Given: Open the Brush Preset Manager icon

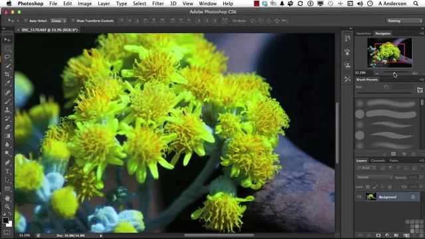Looking at the screenshot, I should [x=394, y=154].
